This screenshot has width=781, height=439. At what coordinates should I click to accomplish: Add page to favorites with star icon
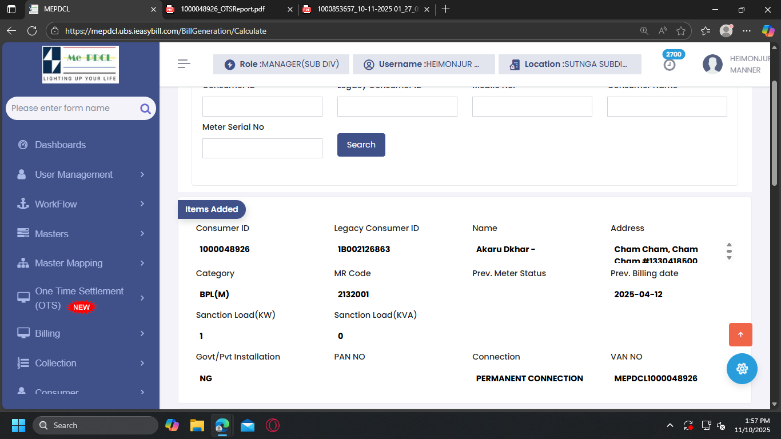pyautogui.click(x=680, y=31)
